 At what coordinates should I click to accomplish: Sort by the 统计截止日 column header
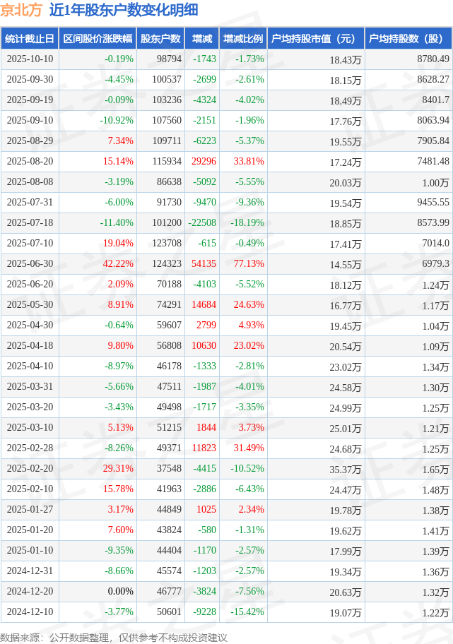[x=29, y=40]
